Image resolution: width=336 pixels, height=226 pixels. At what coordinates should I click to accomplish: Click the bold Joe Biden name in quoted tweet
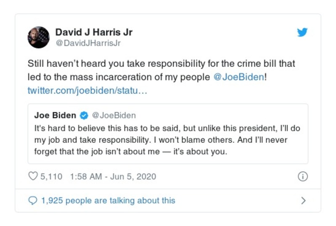(56, 116)
